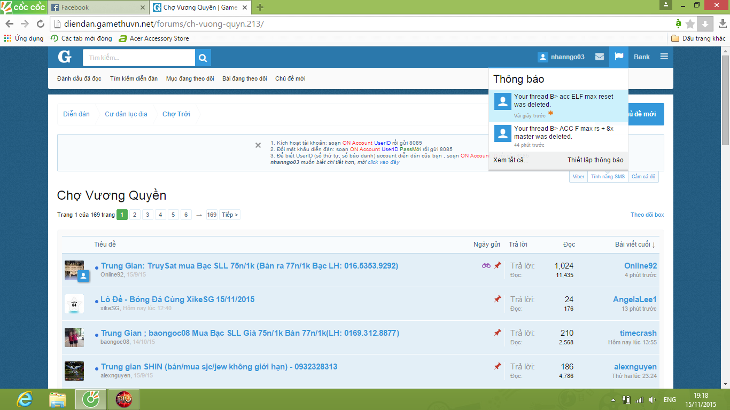Open the hamburger menu icon
This screenshot has height=410, width=730.
coord(664,57)
